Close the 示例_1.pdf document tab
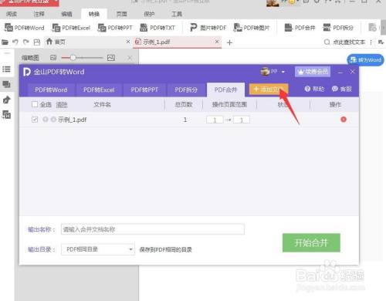The image size is (386, 301). [217, 42]
